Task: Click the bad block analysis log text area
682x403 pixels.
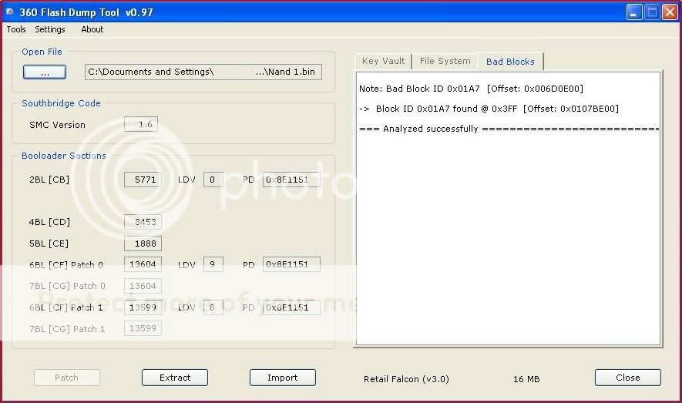Action: pyautogui.click(x=507, y=231)
